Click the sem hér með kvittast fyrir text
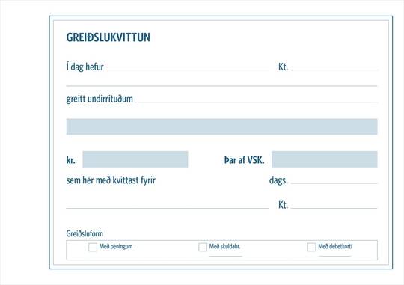The image size is (404, 285). 111,180
